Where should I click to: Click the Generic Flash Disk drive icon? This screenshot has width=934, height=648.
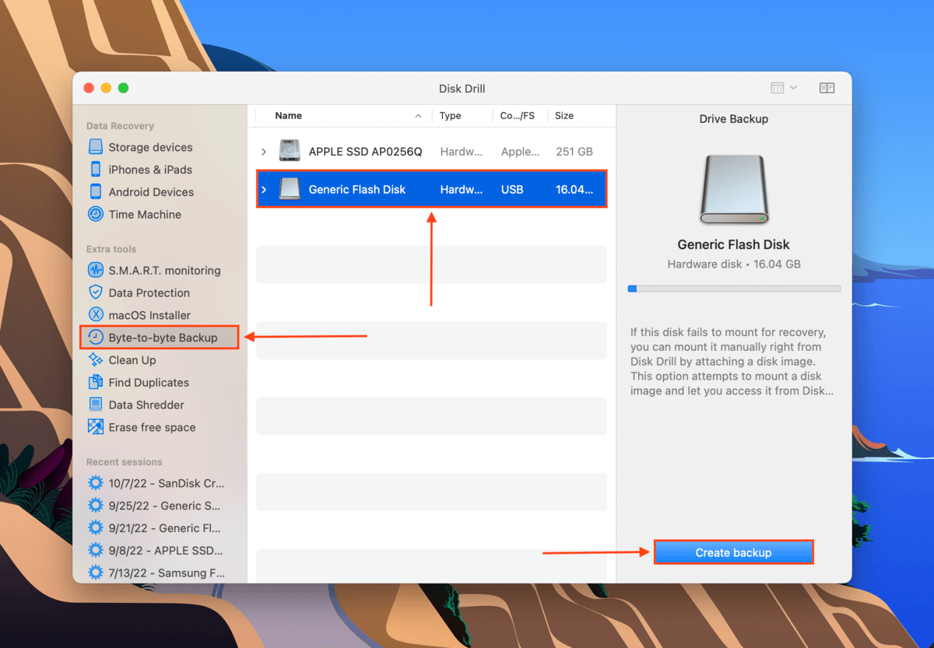[290, 189]
